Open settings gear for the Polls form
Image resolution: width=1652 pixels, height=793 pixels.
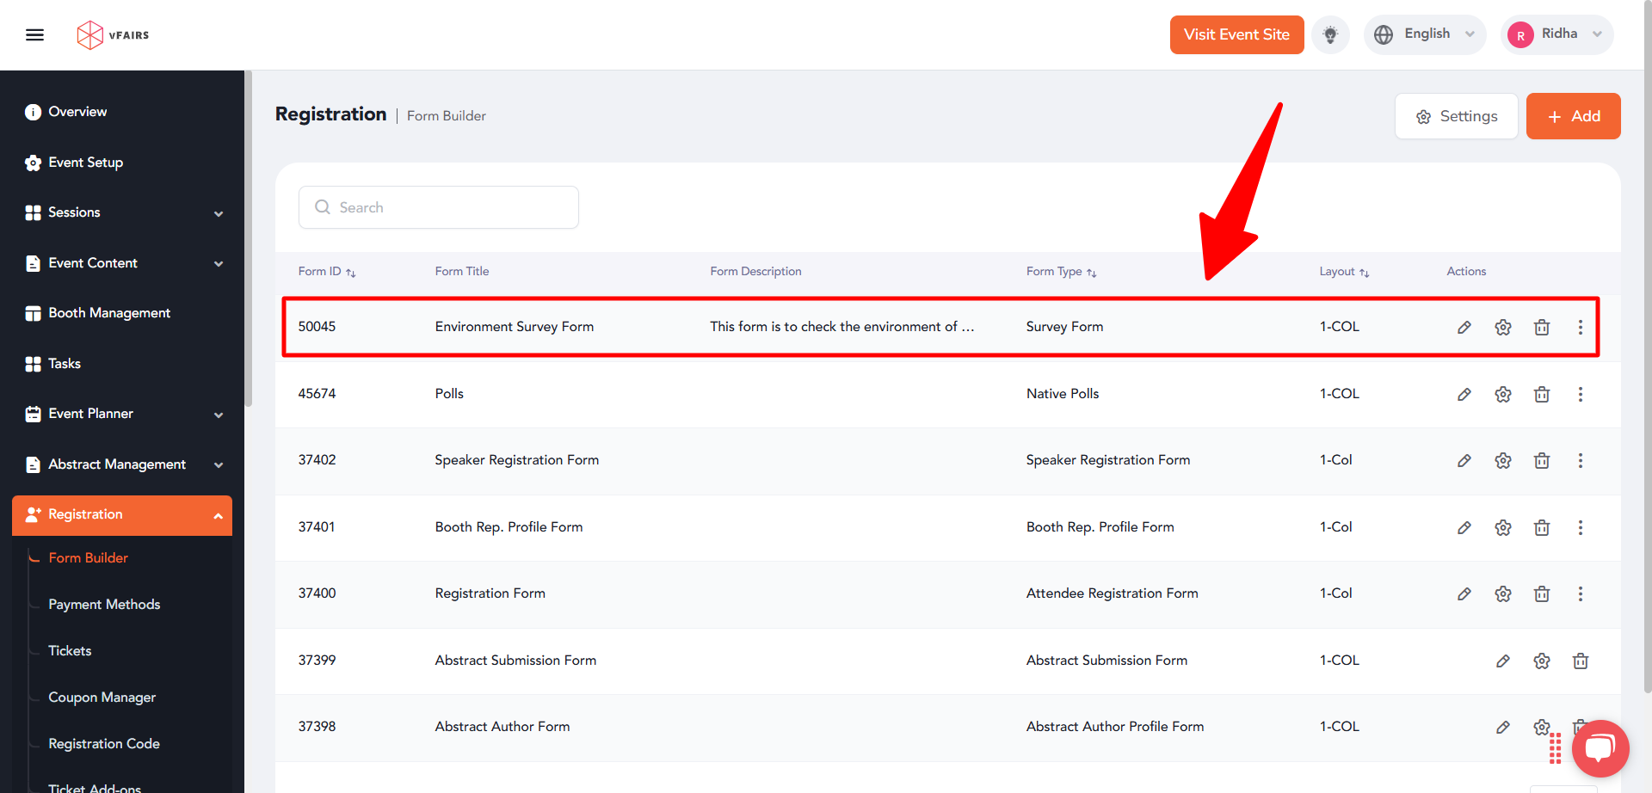pos(1503,394)
